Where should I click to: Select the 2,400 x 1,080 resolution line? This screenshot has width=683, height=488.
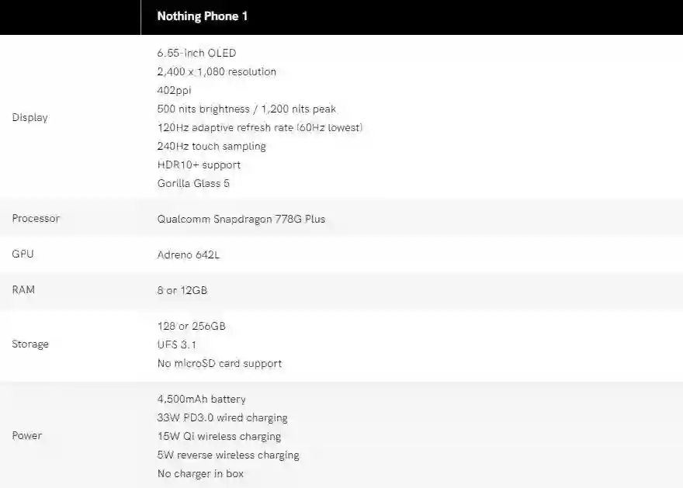217,72
